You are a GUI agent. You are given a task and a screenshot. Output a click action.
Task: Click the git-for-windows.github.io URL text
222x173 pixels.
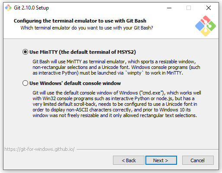39,149
